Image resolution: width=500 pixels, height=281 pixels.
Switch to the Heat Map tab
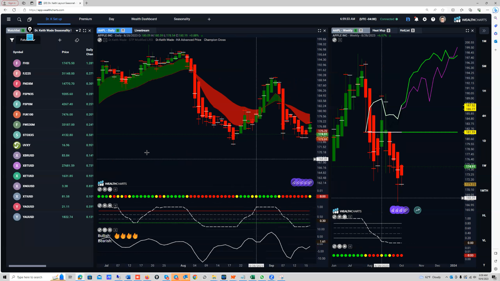click(379, 30)
